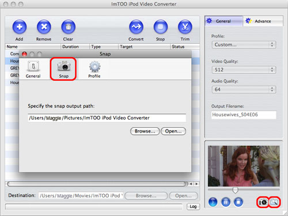This screenshot has width=288, height=216.
Task: Play the preview video
Action: tap(213, 202)
